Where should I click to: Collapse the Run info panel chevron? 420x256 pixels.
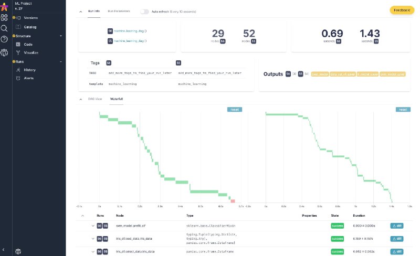pyautogui.click(x=80, y=11)
